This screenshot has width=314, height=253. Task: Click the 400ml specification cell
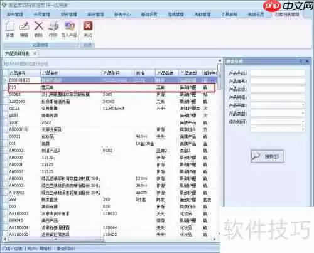point(141,136)
